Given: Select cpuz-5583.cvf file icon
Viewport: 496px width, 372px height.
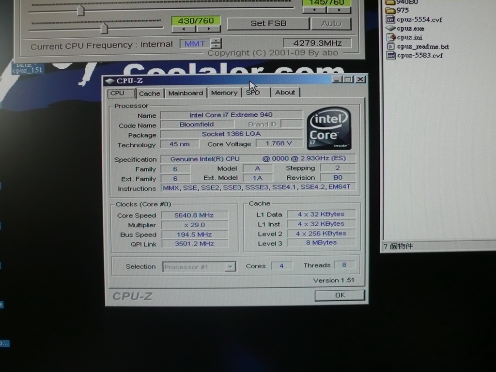Looking at the screenshot, I should coord(391,55).
